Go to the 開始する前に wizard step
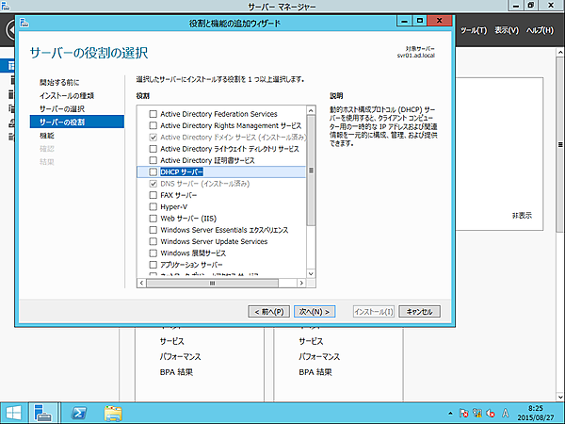 pos(59,82)
